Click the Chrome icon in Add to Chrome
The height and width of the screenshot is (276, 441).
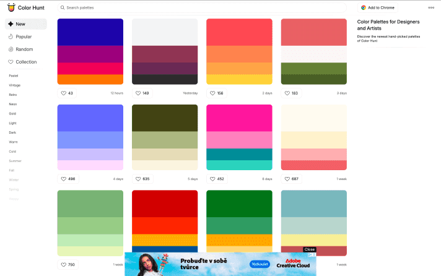tap(364, 7)
